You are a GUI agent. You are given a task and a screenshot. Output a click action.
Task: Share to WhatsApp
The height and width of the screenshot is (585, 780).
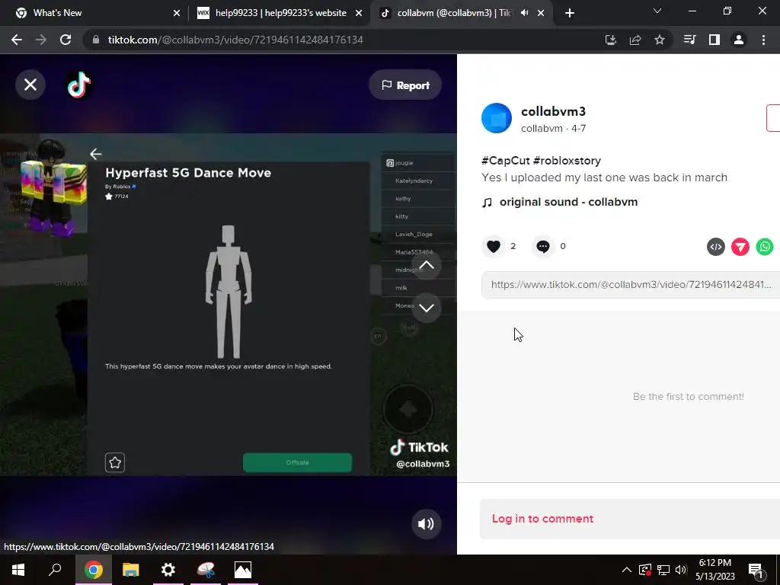(765, 247)
